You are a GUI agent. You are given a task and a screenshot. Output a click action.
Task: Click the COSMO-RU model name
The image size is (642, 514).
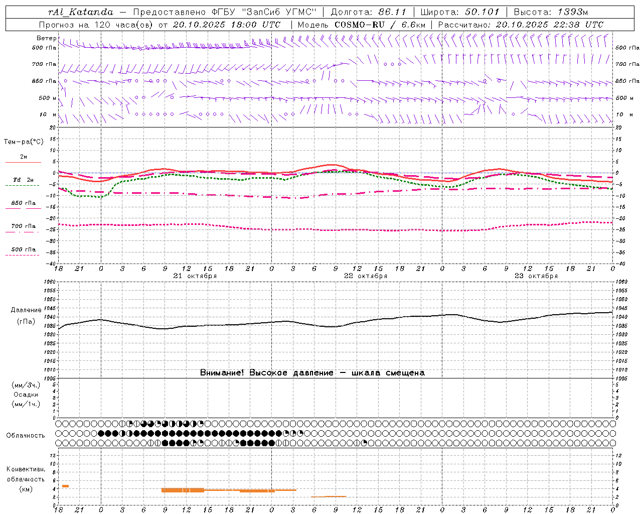point(362,25)
